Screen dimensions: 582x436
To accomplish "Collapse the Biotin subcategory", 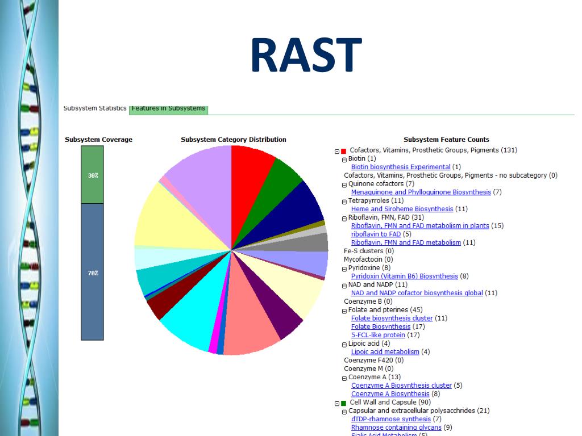I will click(x=344, y=160).
